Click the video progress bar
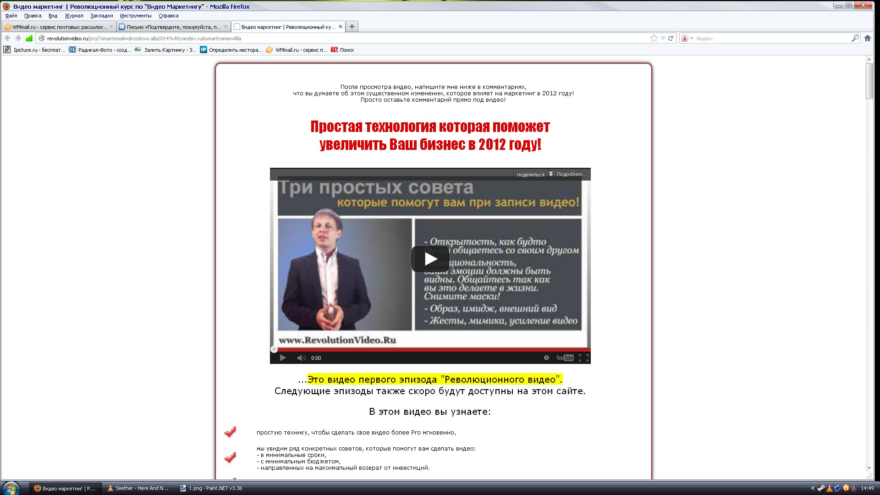This screenshot has height=495, width=880. pyautogui.click(x=430, y=349)
